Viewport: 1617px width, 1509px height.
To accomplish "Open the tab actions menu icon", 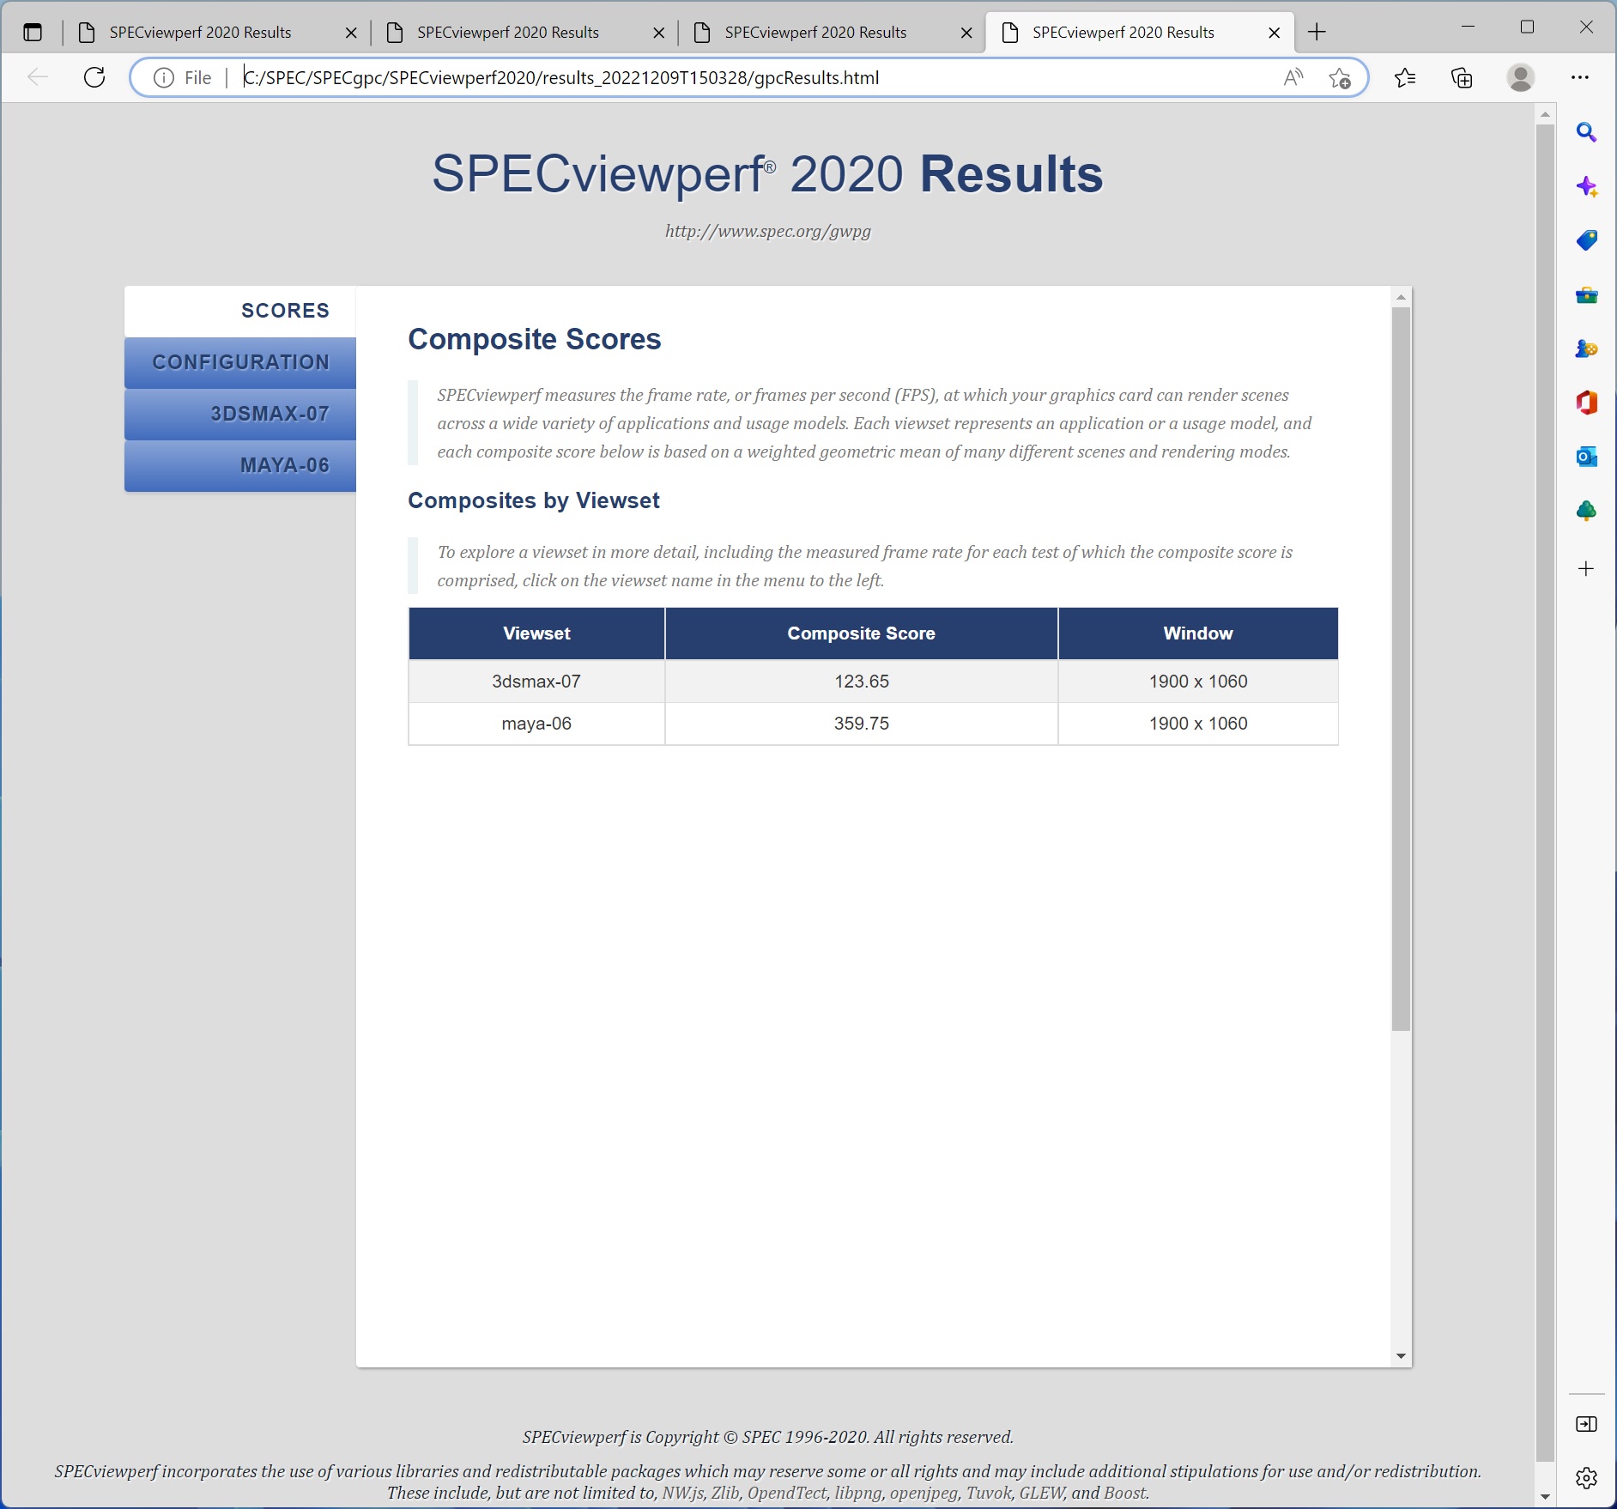I will point(33,33).
